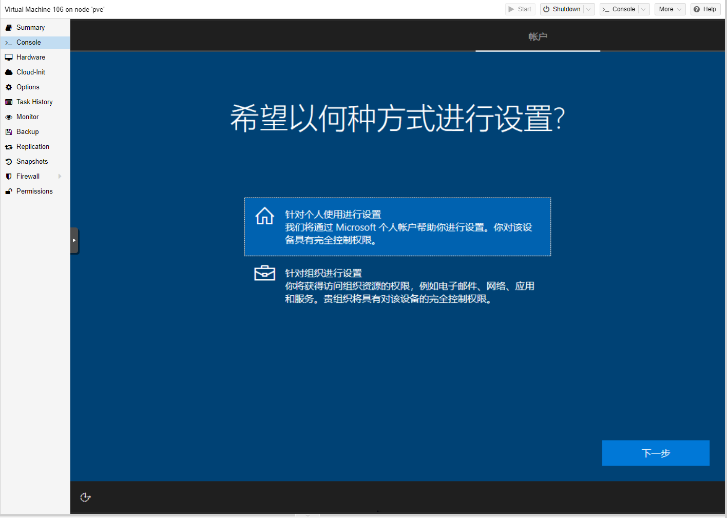Viewport: 727px width, 518px height.
Task: Click the Cloud-Init cloud icon
Action: 9,72
